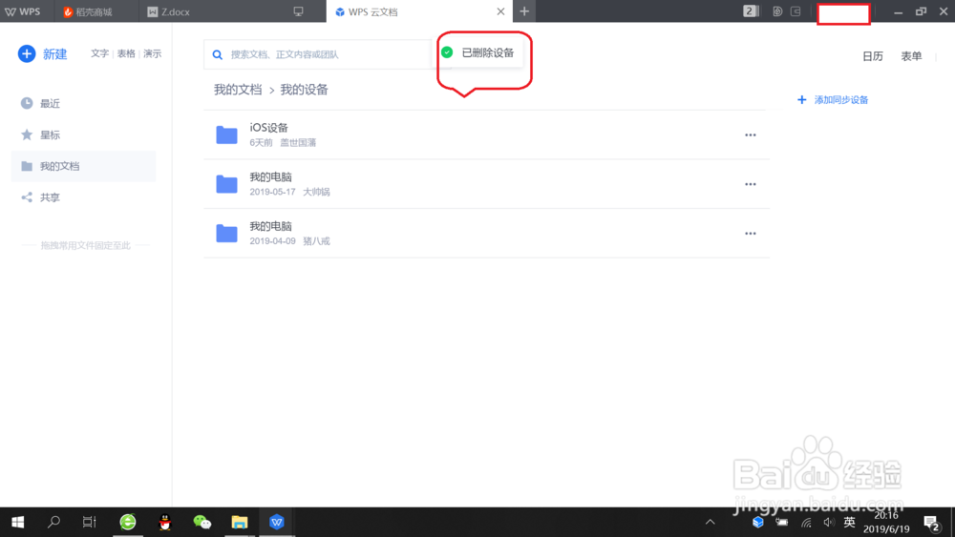Click the battery tray icon
Image resolution: width=955 pixels, height=537 pixels.
pos(782,522)
